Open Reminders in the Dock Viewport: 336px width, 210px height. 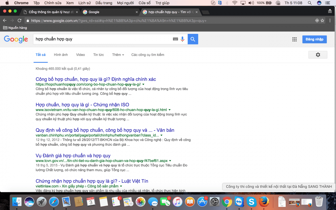(x=116, y=202)
